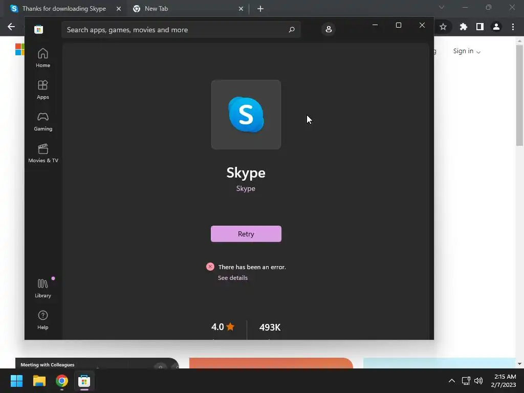Viewport: 524px width, 393px height.
Task: Click the Microsoft Store logo icon in title bar
Action: [39, 29]
